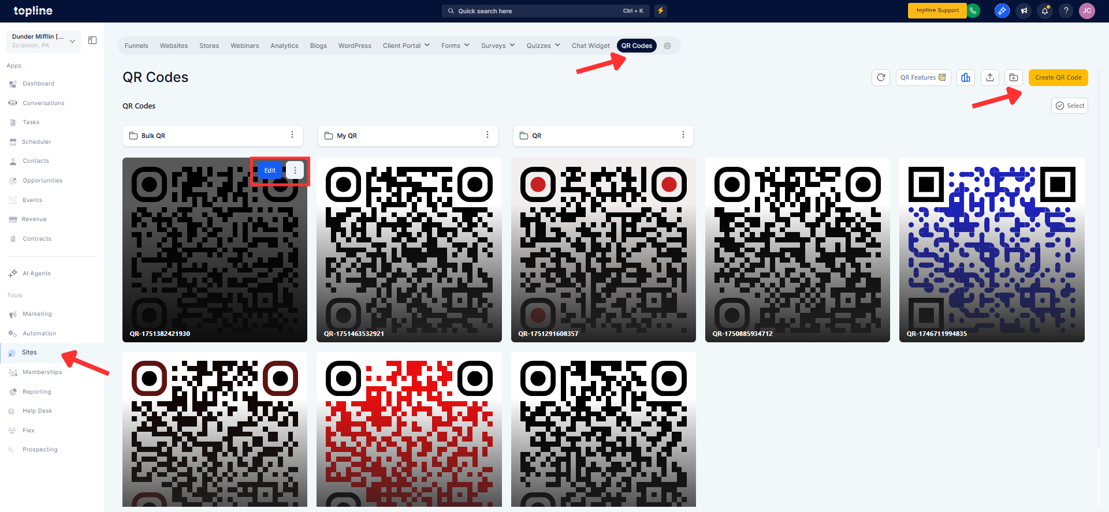Open Contracts in the sidebar
This screenshot has width=1109, height=512.
[37, 239]
